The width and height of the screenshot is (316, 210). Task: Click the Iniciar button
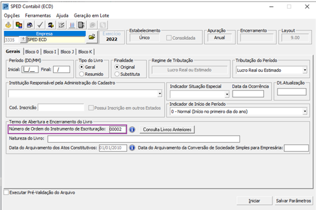[x=254, y=201]
